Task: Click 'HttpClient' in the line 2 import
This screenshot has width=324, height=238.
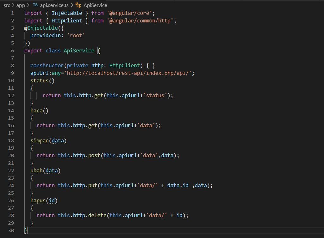Action: tap(67, 21)
